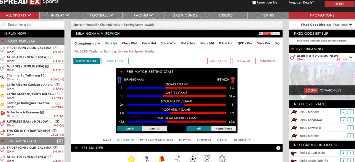Click the horse icon beside 09:35 Morioka
The image size is (355, 162).
294,112
